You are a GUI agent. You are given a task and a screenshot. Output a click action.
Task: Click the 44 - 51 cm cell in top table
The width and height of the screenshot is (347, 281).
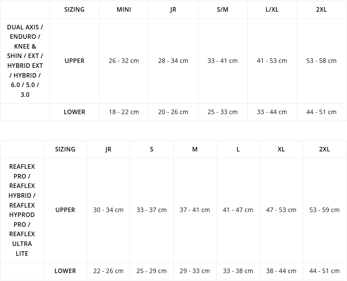point(321,112)
